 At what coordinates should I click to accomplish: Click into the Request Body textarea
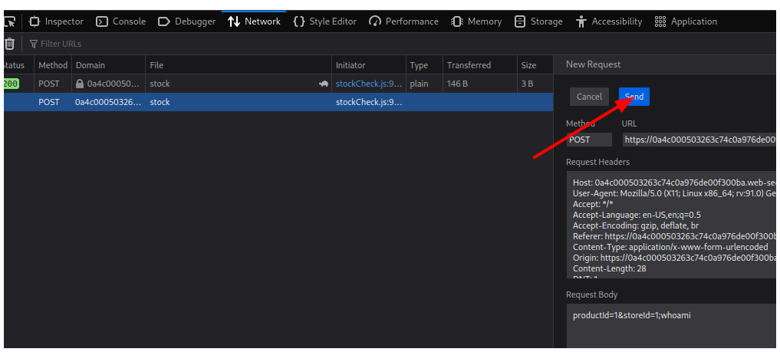click(671, 326)
